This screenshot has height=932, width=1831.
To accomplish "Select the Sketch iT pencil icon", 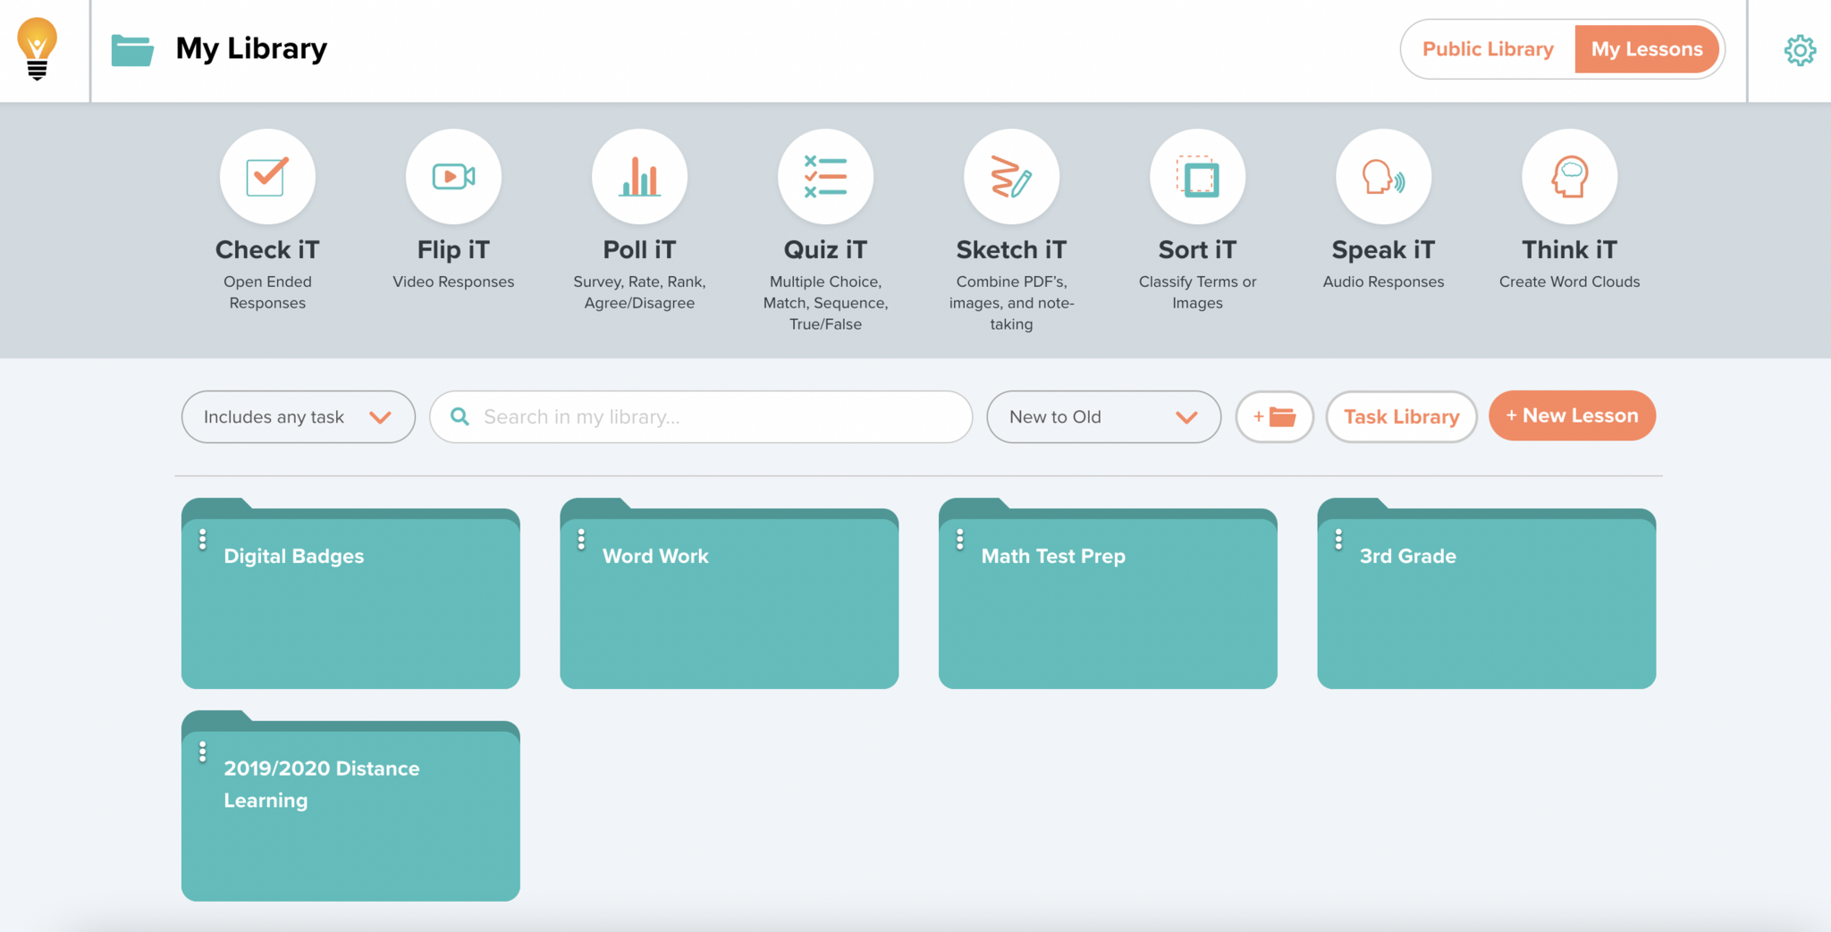I will [x=1011, y=176].
